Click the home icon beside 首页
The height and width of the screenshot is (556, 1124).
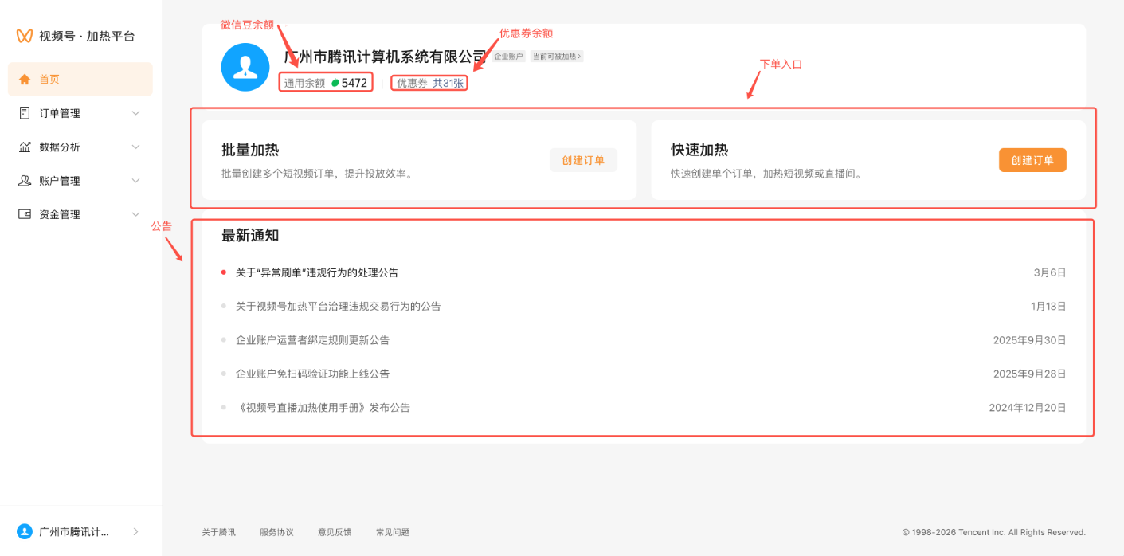click(x=25, y=79)
